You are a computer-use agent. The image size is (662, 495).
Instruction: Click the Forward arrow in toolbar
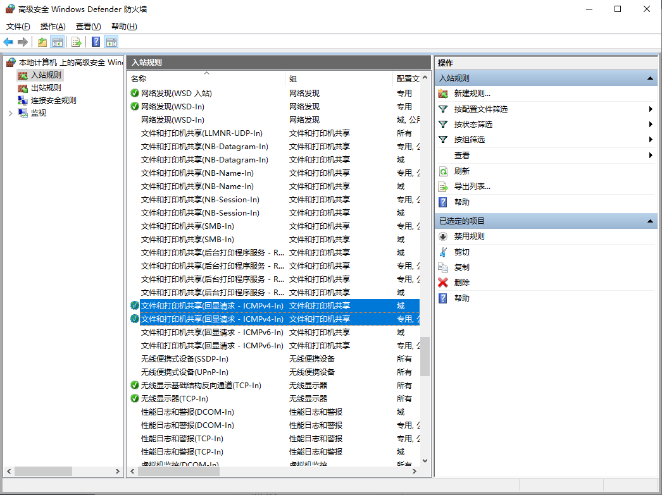click(x=23, y=42)
